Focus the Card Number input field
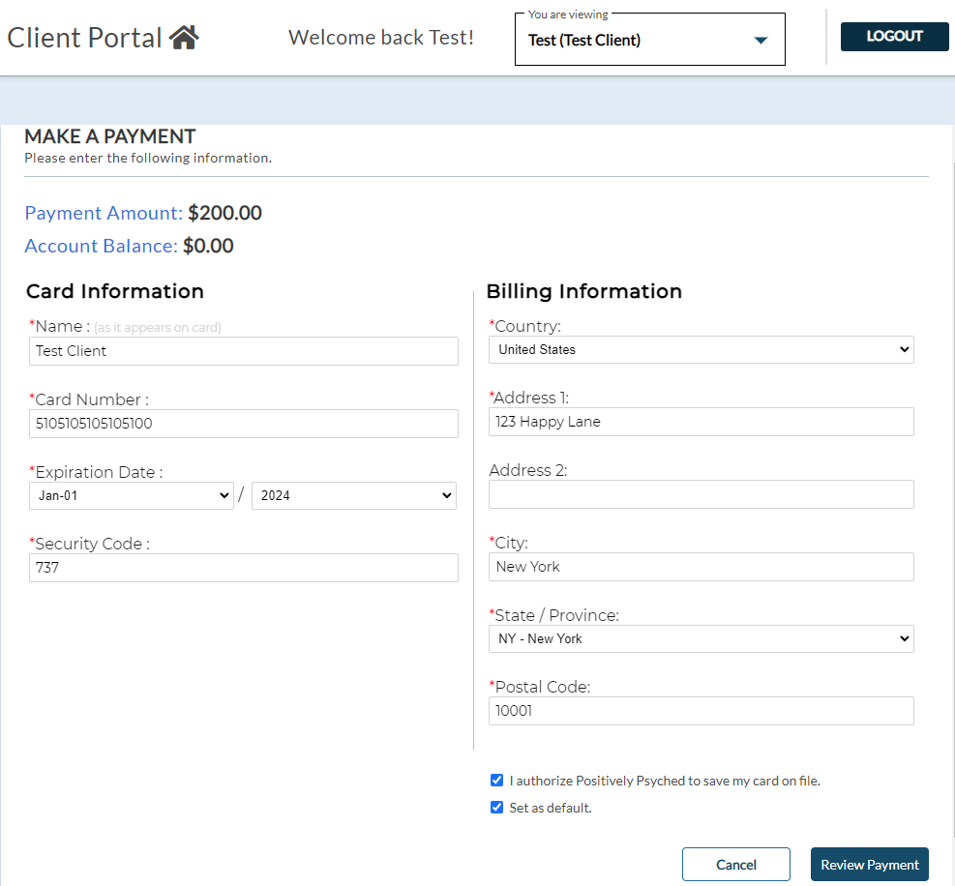This screenshot has height=886, width=955. tap(244, 424)
